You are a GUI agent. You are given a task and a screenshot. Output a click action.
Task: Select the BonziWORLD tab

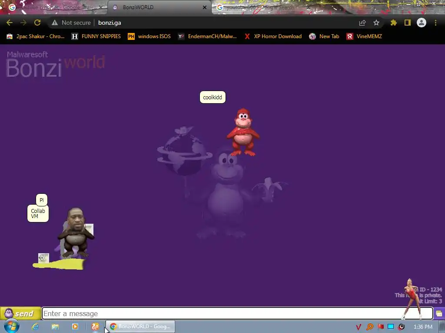pos(159,7)
